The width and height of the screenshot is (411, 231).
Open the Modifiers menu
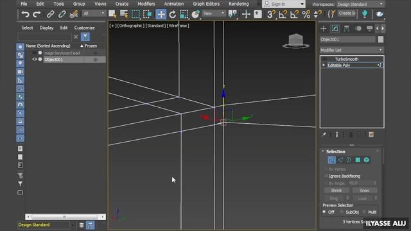click(146, 4)
